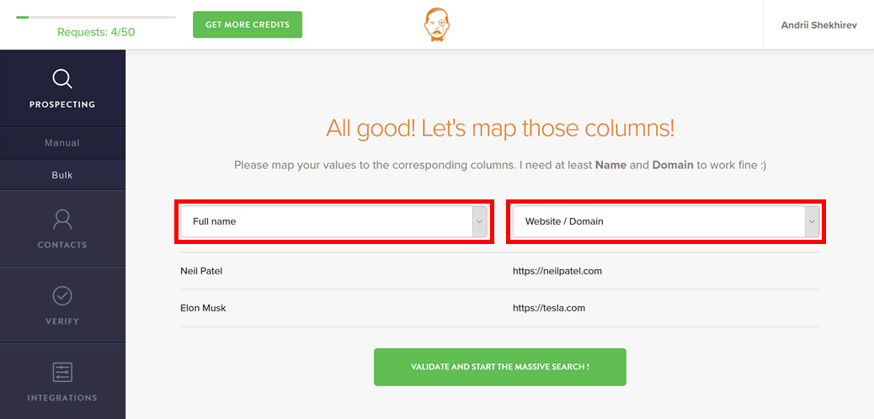Click the Website / Domain dropdown arrow
The width and height of the screenshot is (874, 419).
[812, 221]
